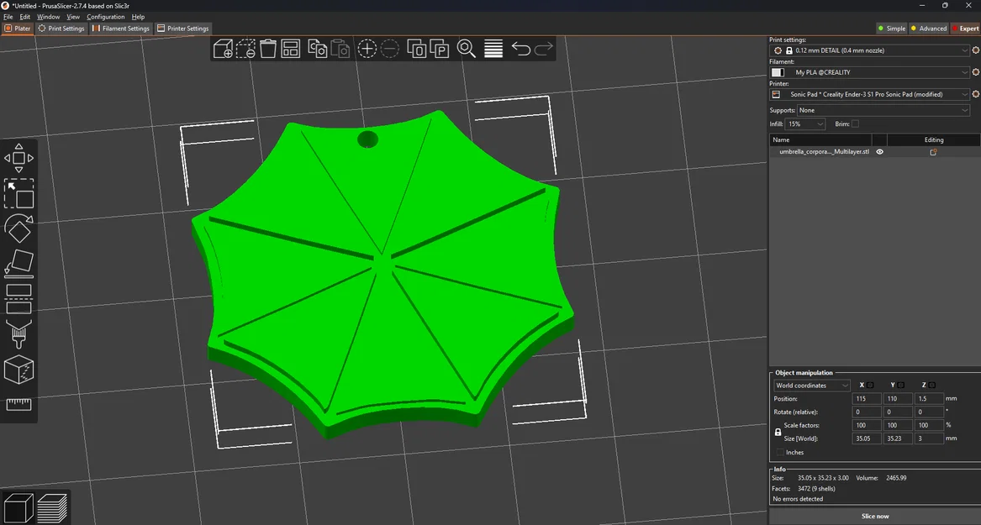The height and width of the screenshot is (525, 981).
Task: Click the Slice now button
Action: click(874, 516)
